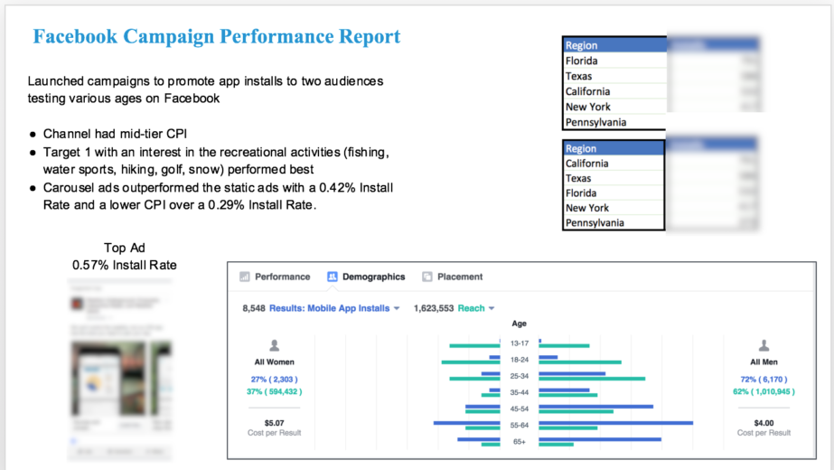Click the Facebook Campaign Performance Report title
The width and height of the screenshot is (834, 470).
217,37
